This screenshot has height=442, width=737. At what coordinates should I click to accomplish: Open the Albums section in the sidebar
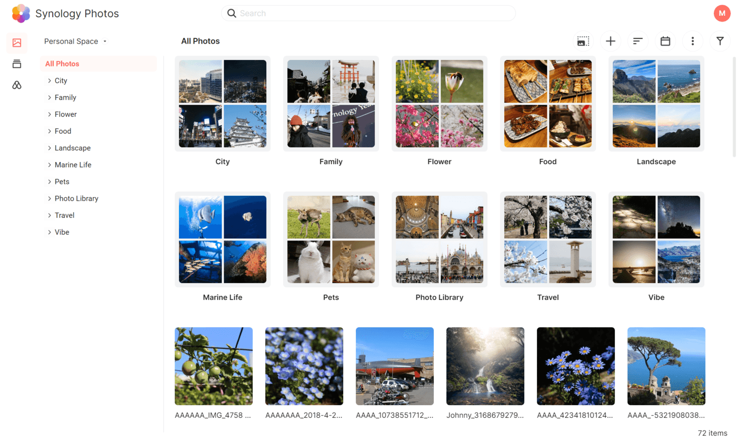point(16,64)
